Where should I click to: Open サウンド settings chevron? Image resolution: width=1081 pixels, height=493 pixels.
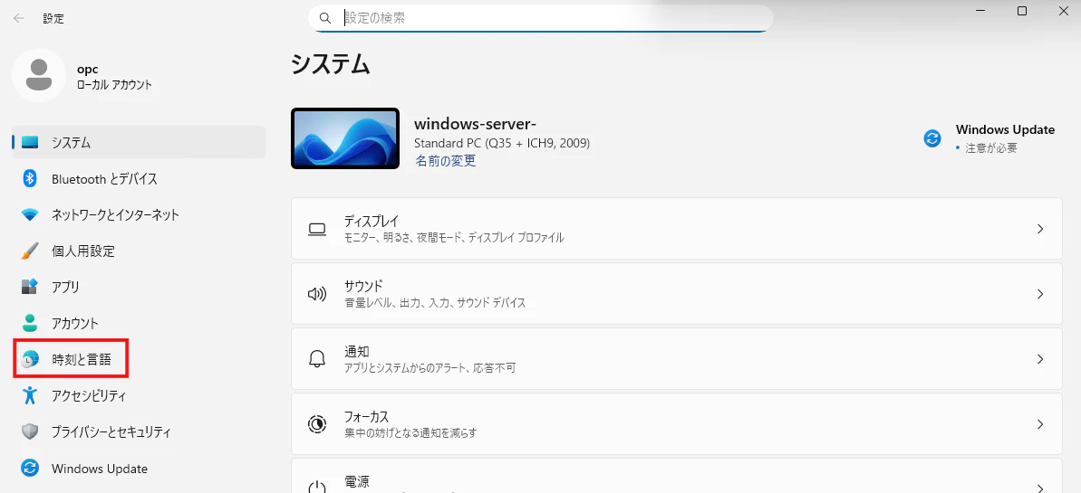(1041, 294)
